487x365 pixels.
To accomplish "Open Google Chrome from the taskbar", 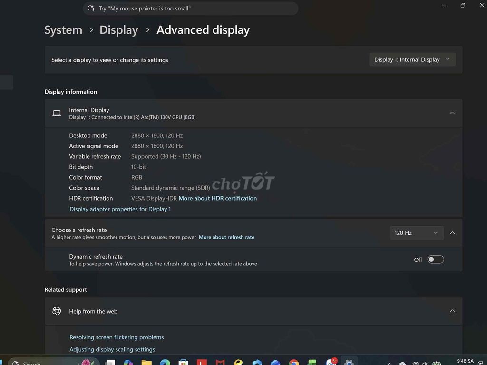I will click(x=293, y=362).
